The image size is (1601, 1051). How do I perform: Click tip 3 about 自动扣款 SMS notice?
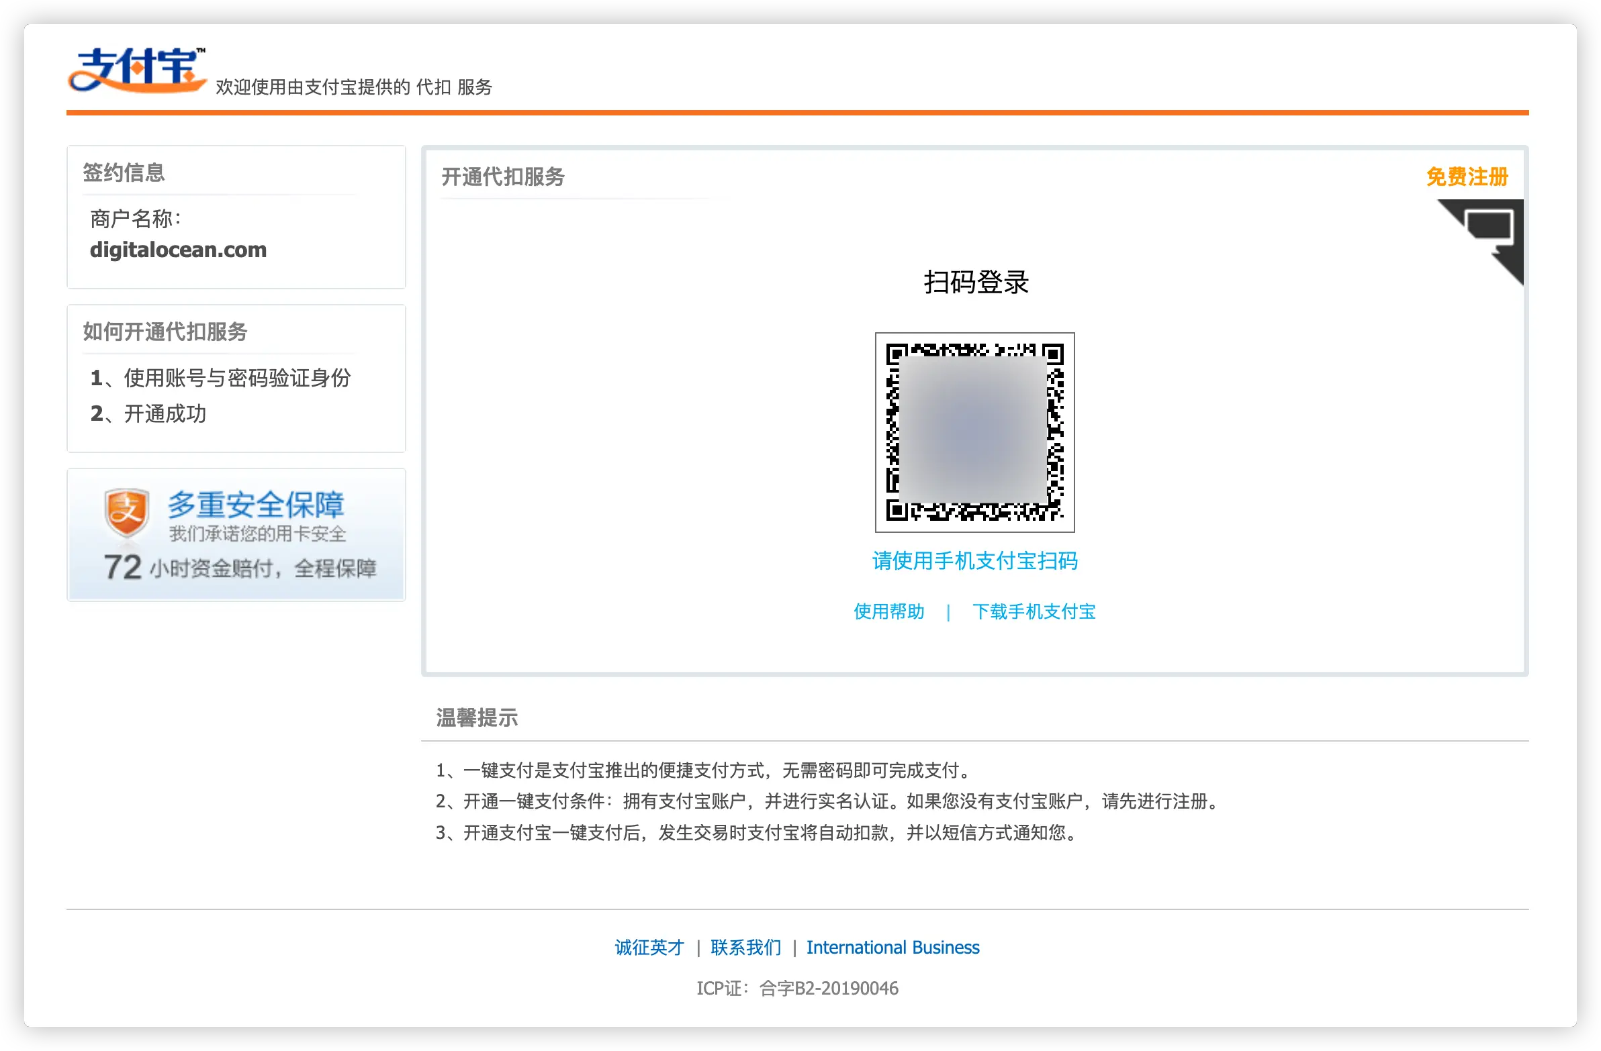(758, 832)
